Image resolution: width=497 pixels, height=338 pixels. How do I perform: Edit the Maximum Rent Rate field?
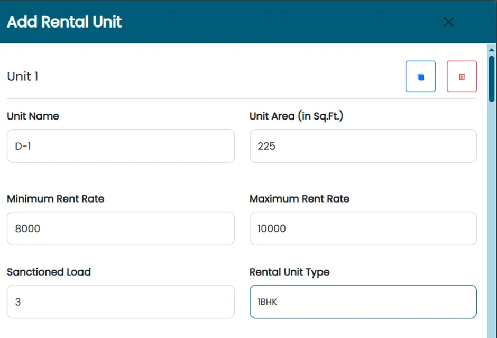pos(363,229)
